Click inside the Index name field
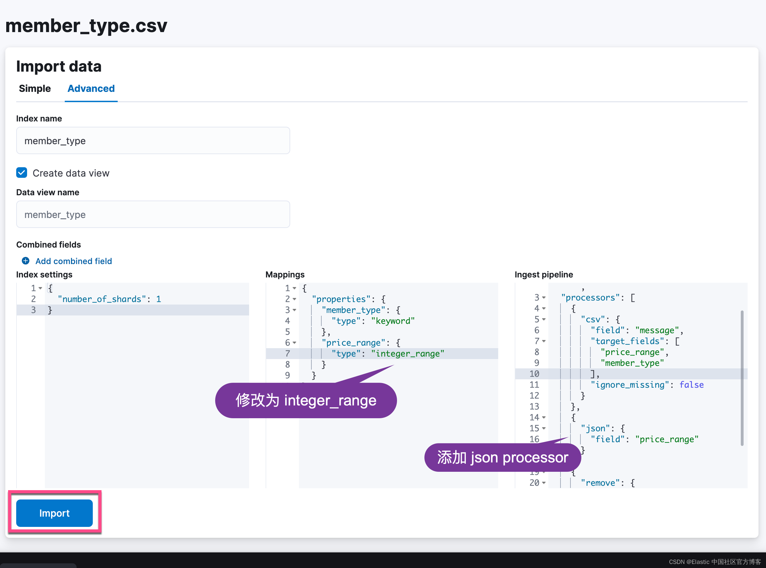 pos(153,140)
